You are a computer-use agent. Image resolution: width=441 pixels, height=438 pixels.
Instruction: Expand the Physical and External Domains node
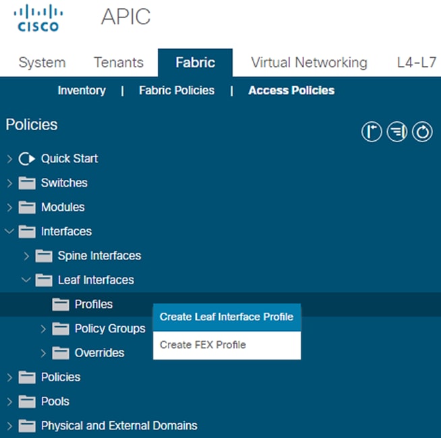[x=9, y=426]
